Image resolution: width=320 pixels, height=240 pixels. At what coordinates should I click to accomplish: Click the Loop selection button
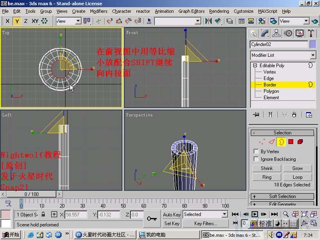[297, 177]
